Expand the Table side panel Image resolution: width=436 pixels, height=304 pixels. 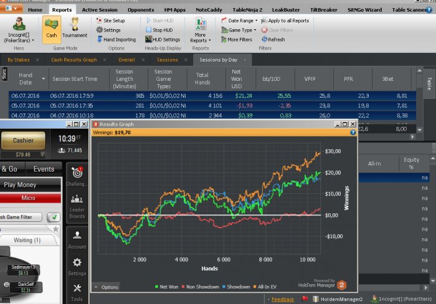coord(429,83)
